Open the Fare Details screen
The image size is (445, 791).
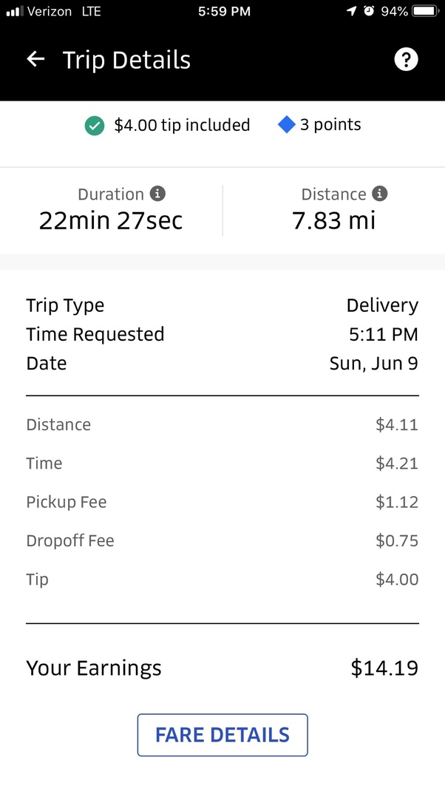[x=222, y=735]
